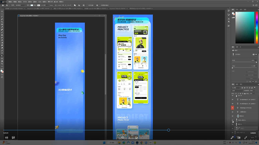This screenshot has height=145, width=259.
Task: Open the more options ellipsis in the player
Action: (253, 137)
